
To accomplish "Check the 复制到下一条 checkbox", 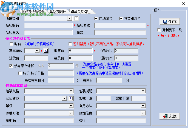I will point(159,30).
